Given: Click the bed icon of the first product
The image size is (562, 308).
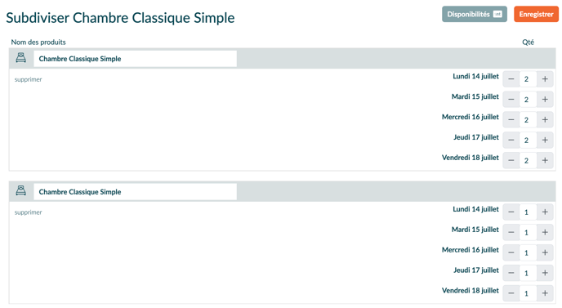Looking at the screenshot, I should [x=20, y=58].
